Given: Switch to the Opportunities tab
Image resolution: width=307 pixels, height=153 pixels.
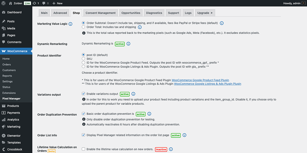Looking at the screenshot, I should 131,13.
